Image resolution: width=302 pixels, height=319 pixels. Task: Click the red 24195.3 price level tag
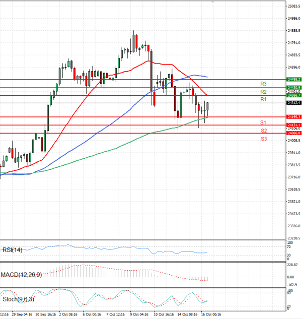(280, 117)
